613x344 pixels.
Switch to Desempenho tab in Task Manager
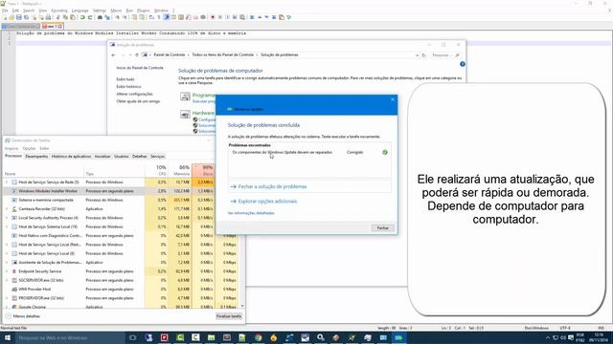[36, 157]
